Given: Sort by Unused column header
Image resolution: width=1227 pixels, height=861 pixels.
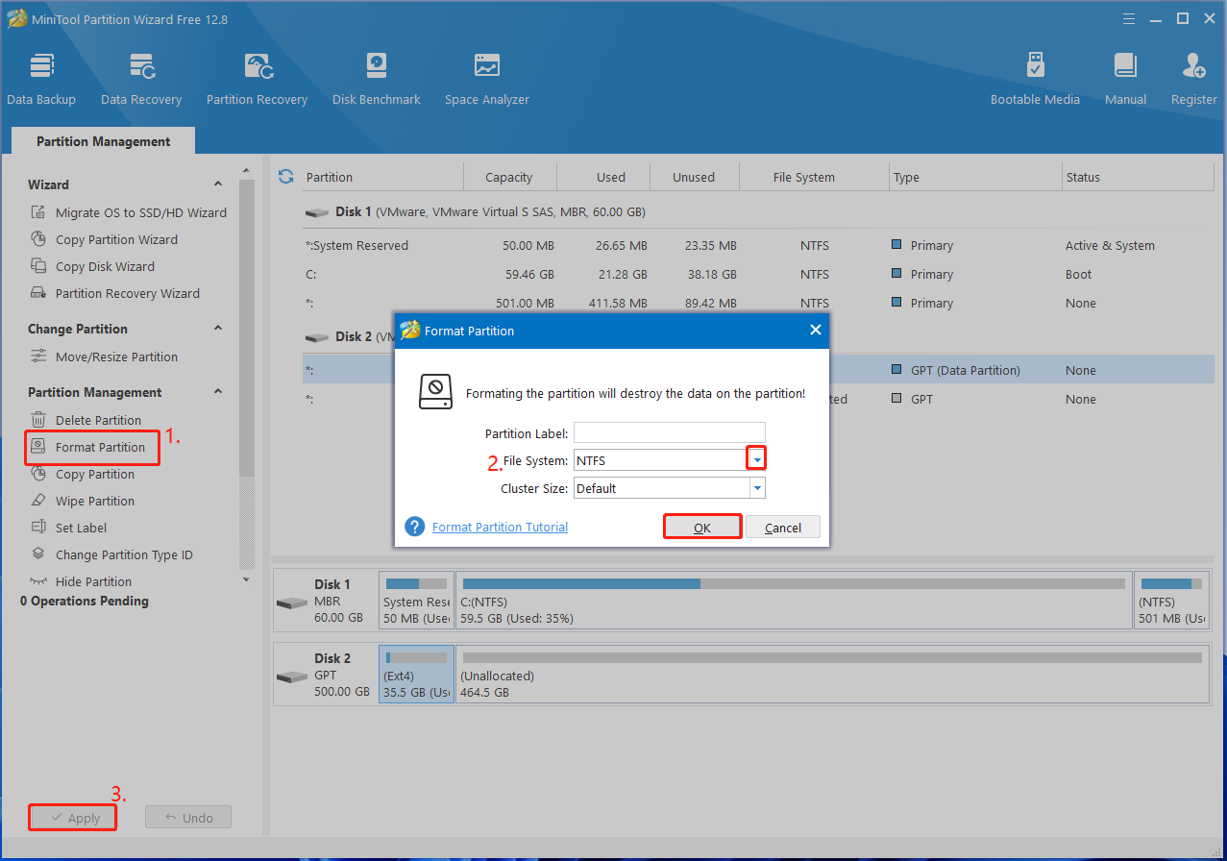Looking at the screenshot, I should 694,177.
